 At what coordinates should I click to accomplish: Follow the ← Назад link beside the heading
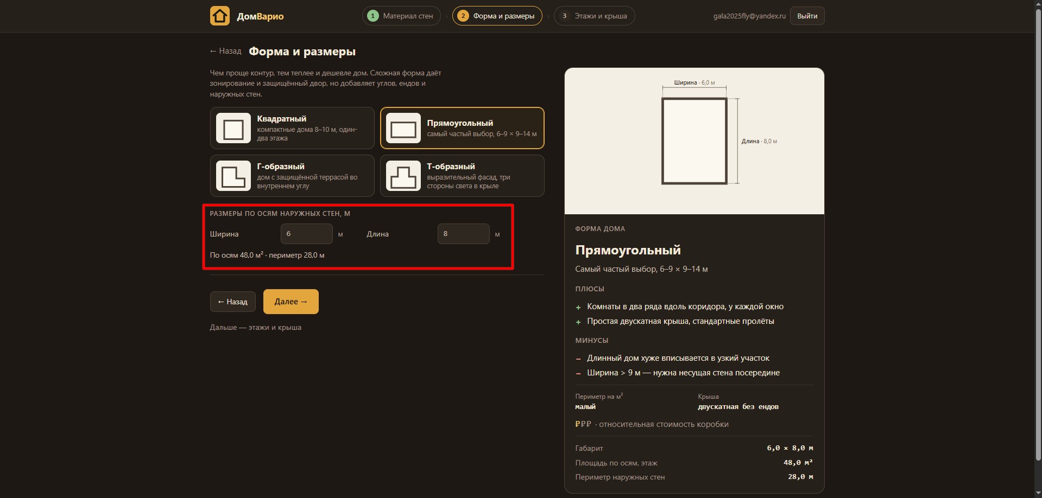coord(225,51)
